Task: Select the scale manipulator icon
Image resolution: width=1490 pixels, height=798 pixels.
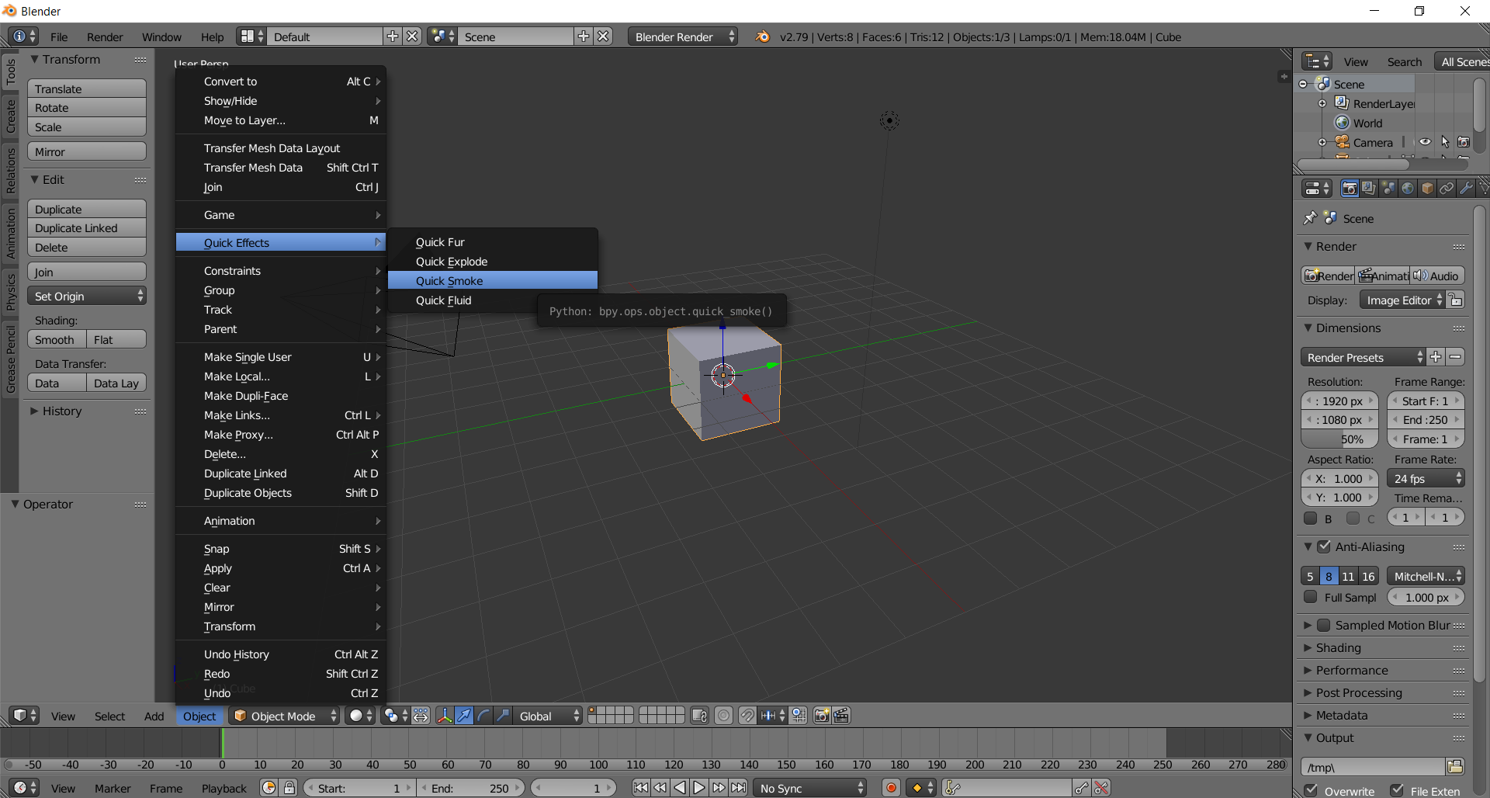Action: 503,716
